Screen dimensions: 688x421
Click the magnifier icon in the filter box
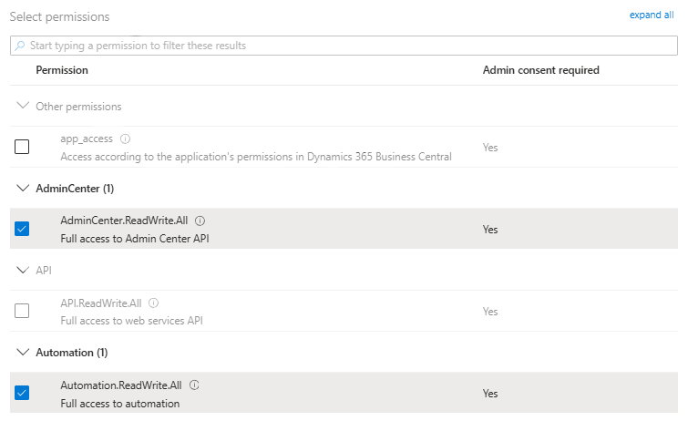(20, 46)
